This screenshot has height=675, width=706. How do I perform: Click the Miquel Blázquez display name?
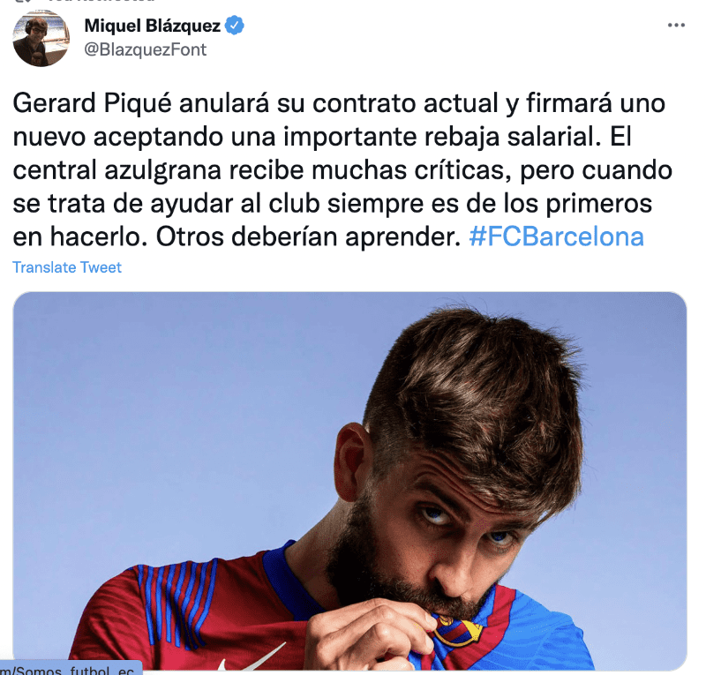[152, 26]
